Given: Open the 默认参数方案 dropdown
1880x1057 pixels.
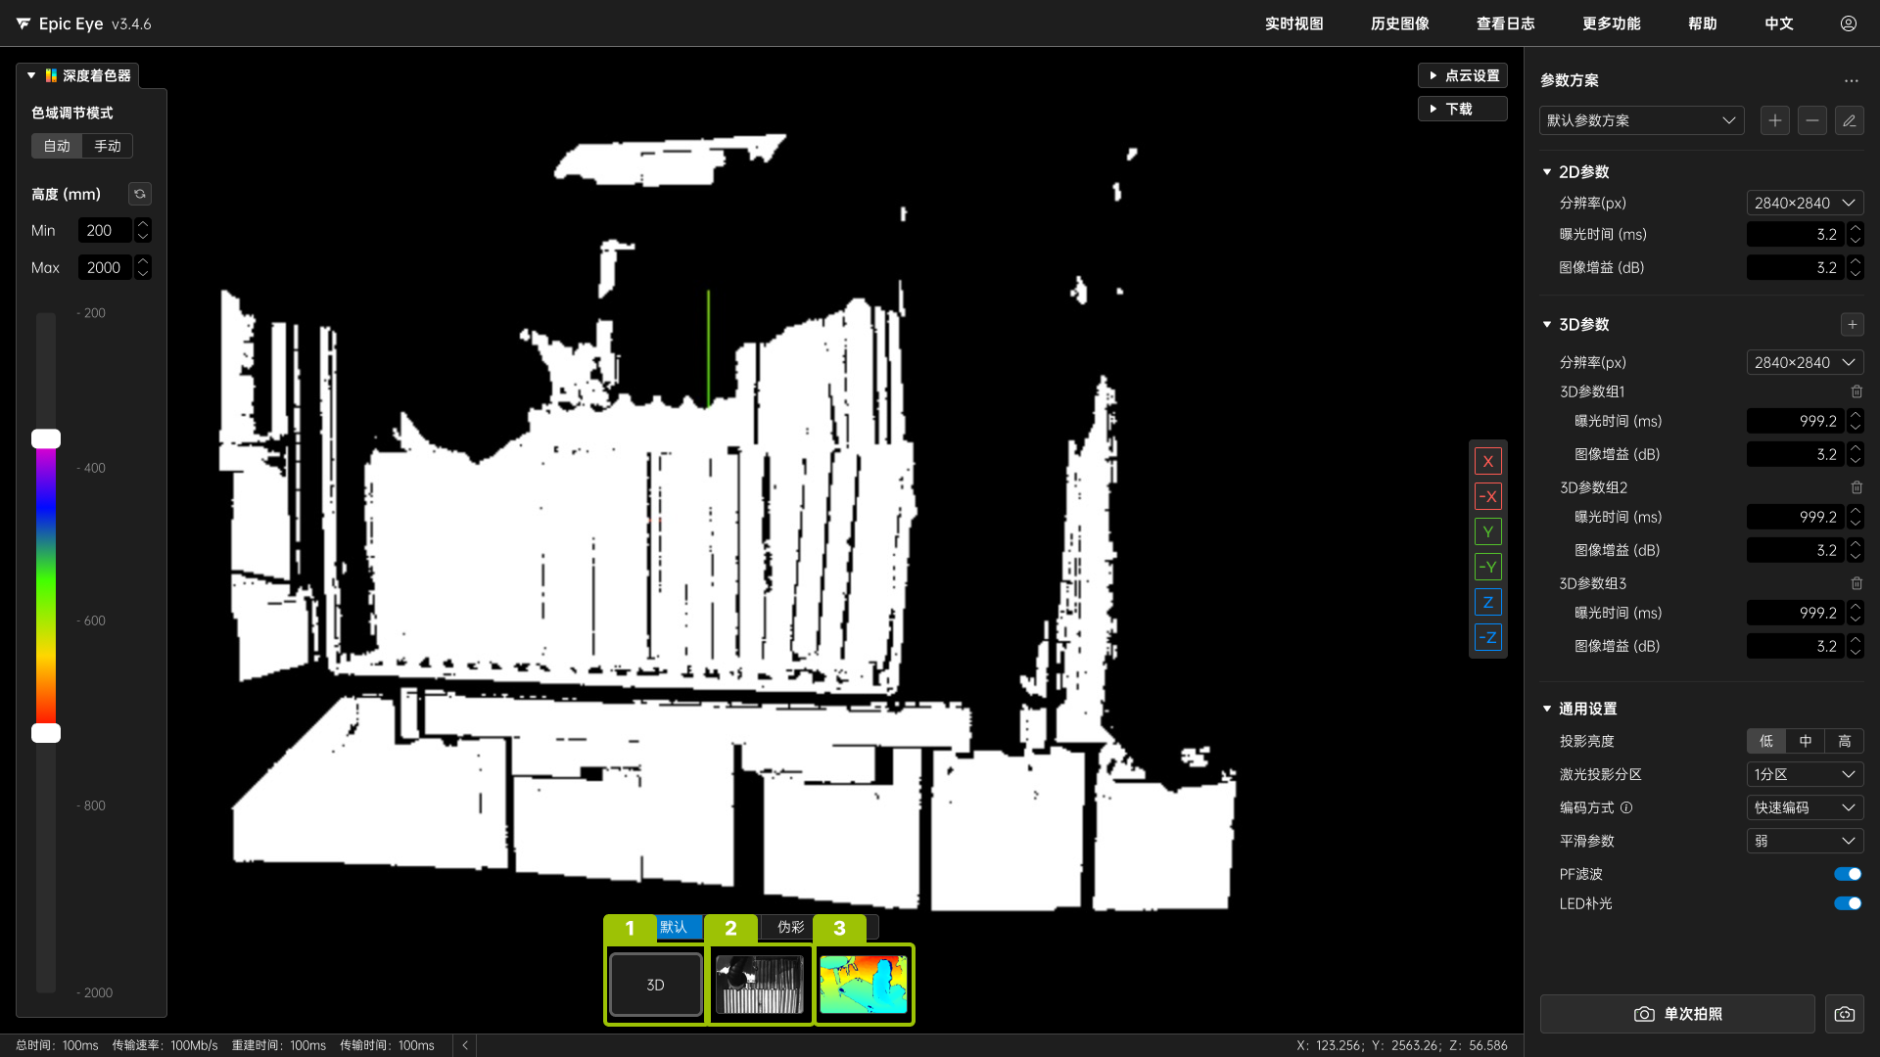Looking at the screenshot, I should coord(1641,120).
